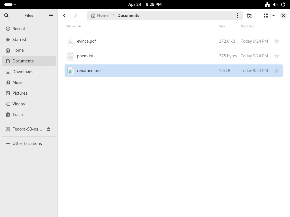Go to Home in the sidebar
The image size is (290, 217).
click(x=29, y=50)
